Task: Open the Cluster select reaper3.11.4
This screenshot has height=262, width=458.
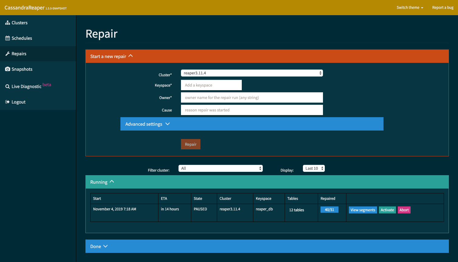Action: pos(252,73)
